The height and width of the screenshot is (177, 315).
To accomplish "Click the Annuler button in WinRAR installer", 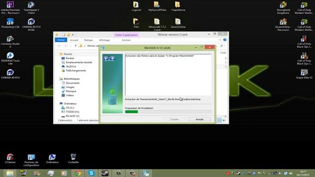I will (x=200, y=119).
